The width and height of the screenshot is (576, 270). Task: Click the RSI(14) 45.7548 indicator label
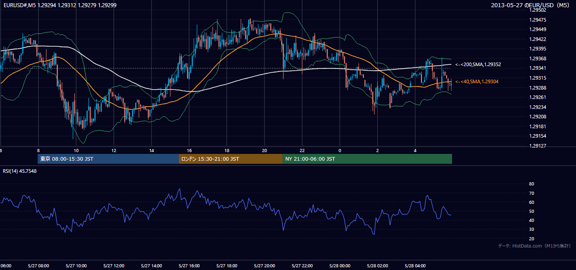(20, 171)
